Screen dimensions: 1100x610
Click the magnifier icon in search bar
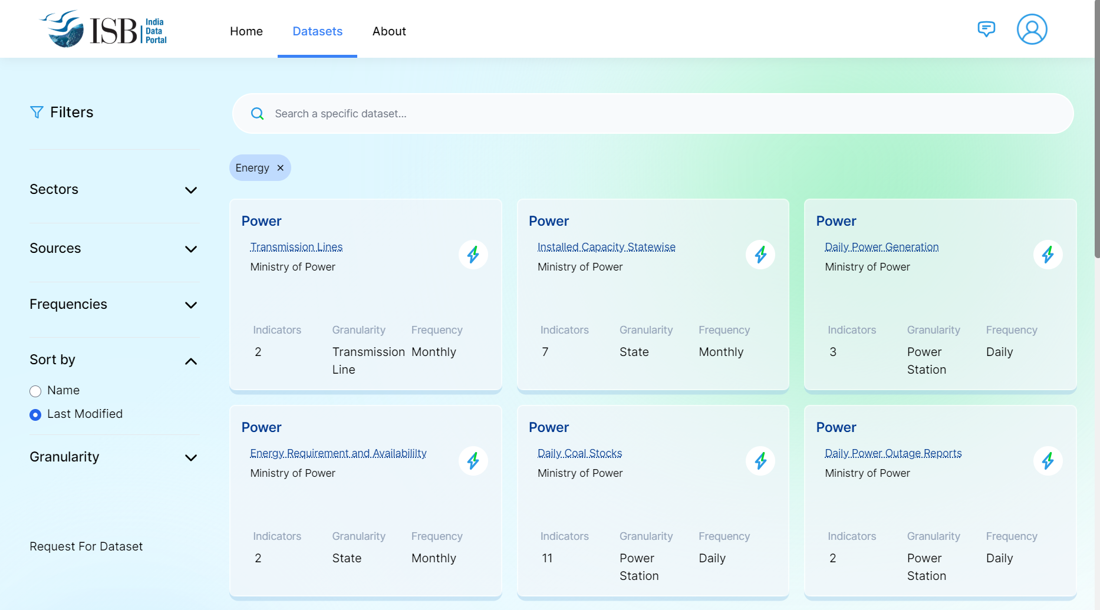click(x=258, y=114)
